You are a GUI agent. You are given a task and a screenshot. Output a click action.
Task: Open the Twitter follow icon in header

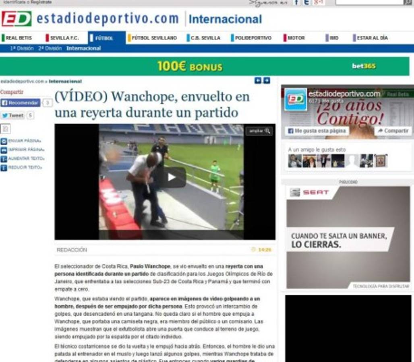coord(306,2)
